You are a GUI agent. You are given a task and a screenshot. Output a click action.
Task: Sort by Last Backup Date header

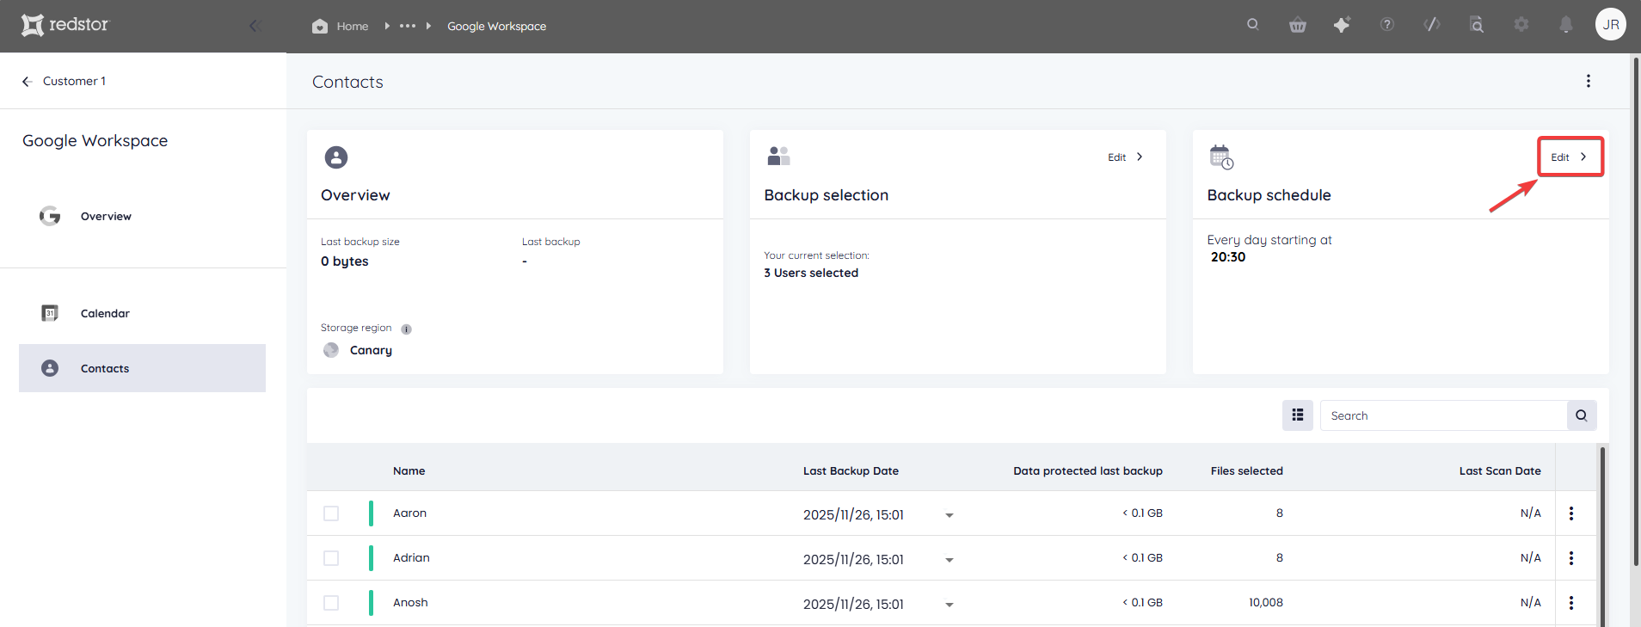tap(851, 471)
